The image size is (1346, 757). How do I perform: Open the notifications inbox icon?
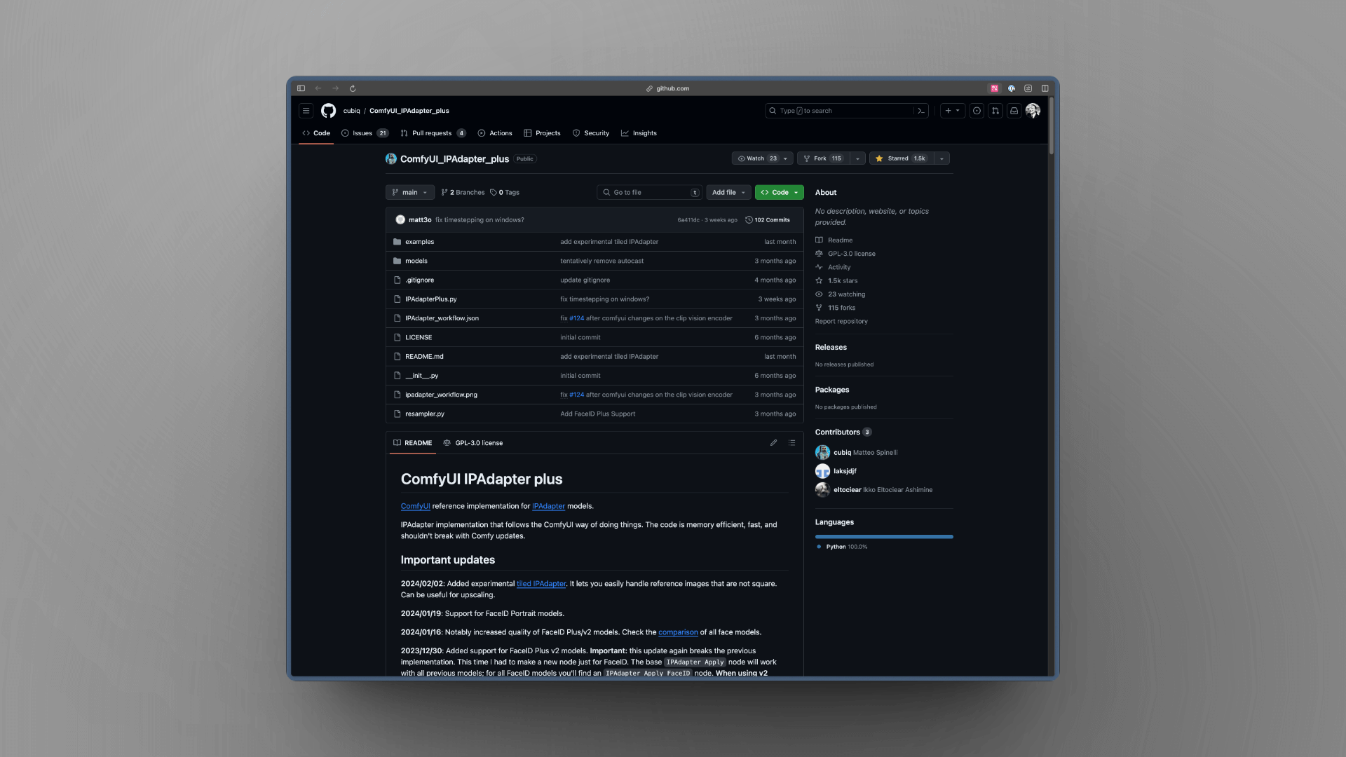(x=1014, y=111)
